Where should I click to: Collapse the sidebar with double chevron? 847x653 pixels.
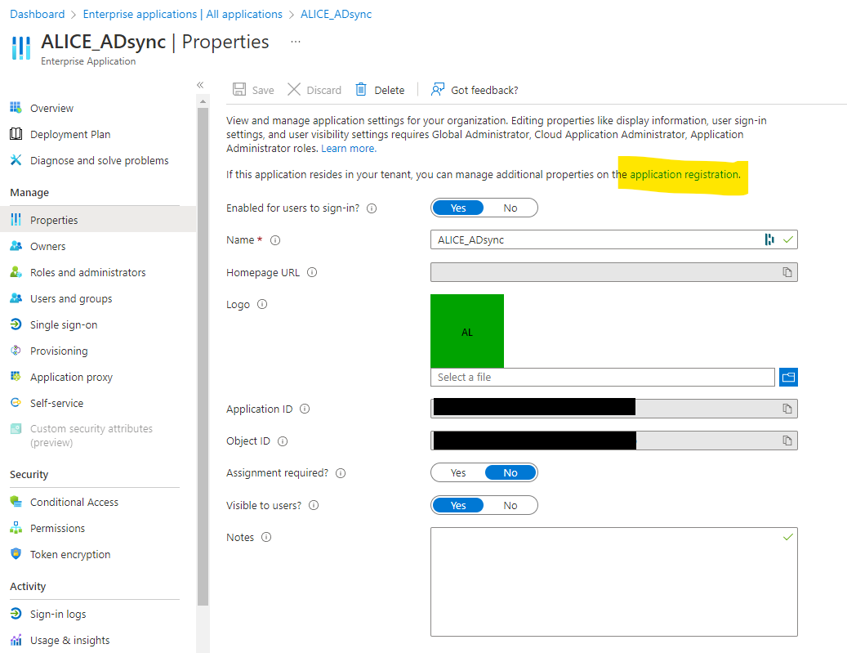coord(200,85)
